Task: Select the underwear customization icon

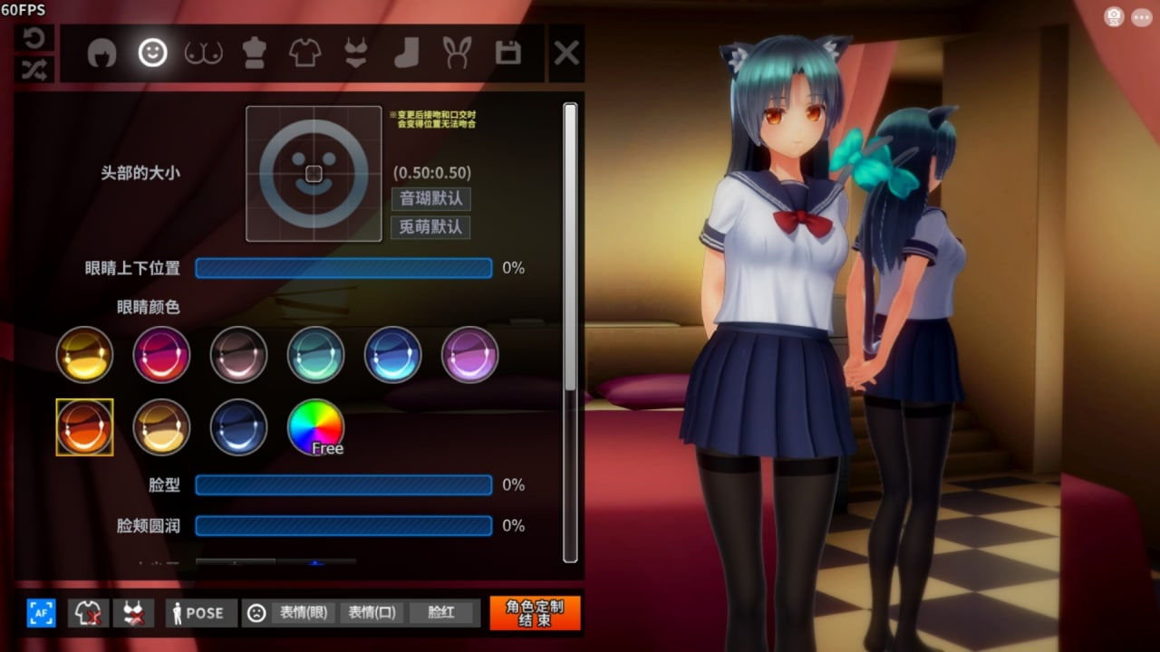Action: pyautogui.click(x=354, y=53)
